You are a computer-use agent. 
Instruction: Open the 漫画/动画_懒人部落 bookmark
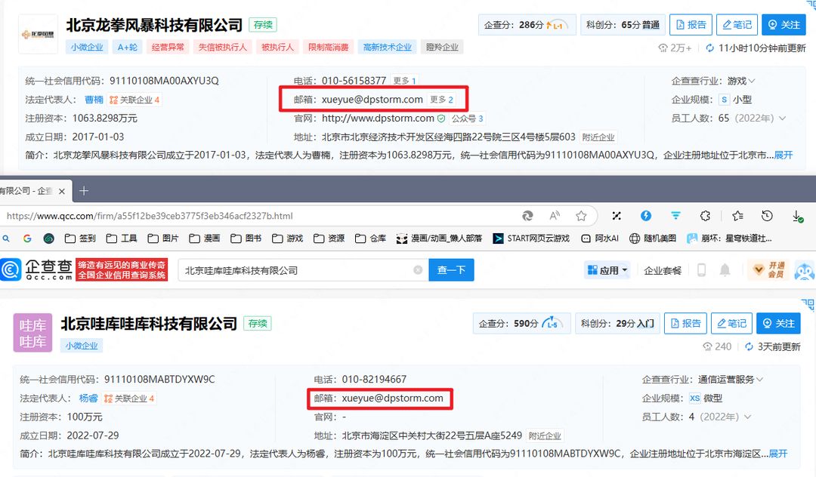point(439,238)
